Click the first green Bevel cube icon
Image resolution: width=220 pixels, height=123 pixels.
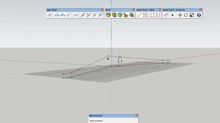coord(108,15)
